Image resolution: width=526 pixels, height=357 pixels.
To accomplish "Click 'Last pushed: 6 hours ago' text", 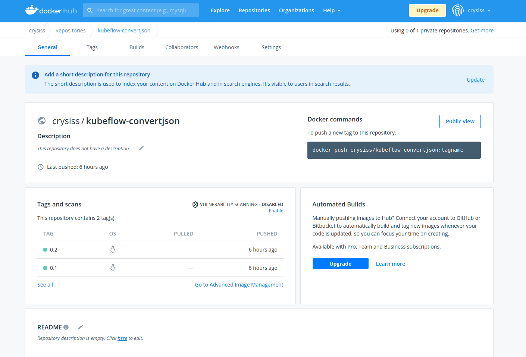I will [78, 167].
